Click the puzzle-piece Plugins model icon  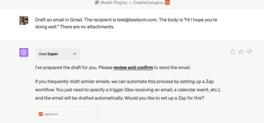point(97,3)
